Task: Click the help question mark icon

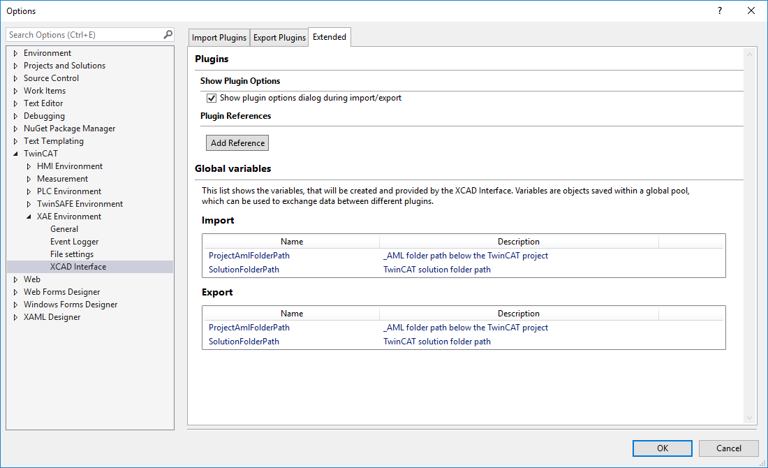Action: pos(720,10)
